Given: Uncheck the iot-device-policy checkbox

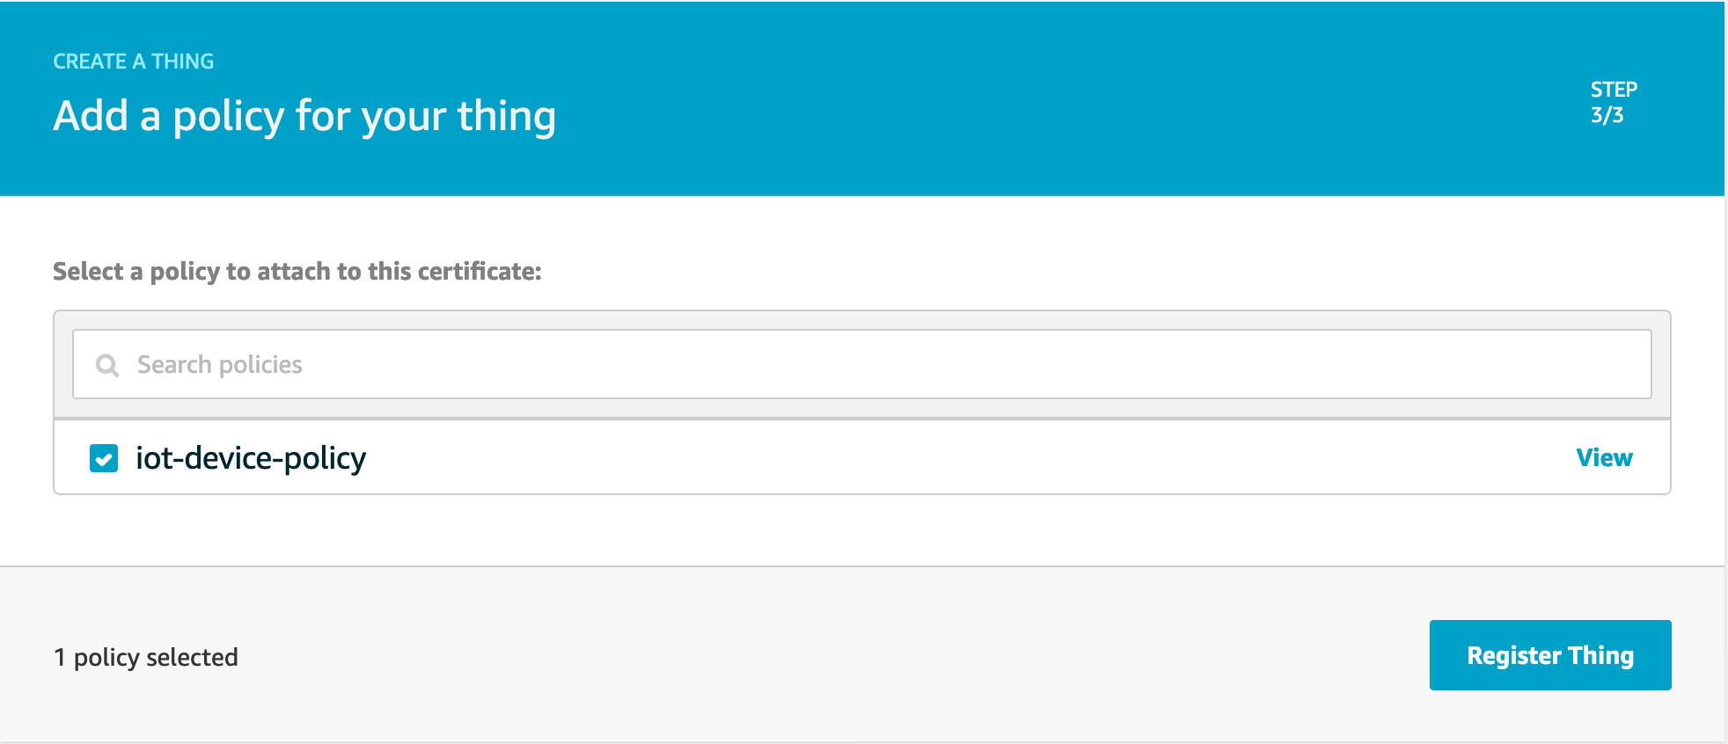Looking at the screenshot, I should pyautogui.click(x=104, y=458).
